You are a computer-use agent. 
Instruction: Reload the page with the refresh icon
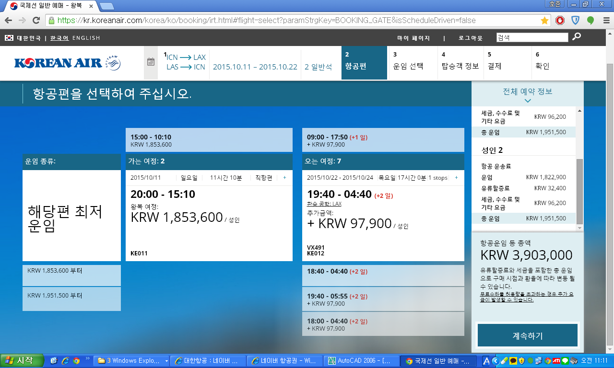pos(36,21)
